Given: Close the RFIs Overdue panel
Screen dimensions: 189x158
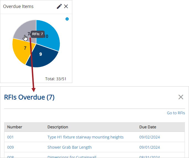Looking at the screenshot, I should pyautogui.click(x=181, y=97).
